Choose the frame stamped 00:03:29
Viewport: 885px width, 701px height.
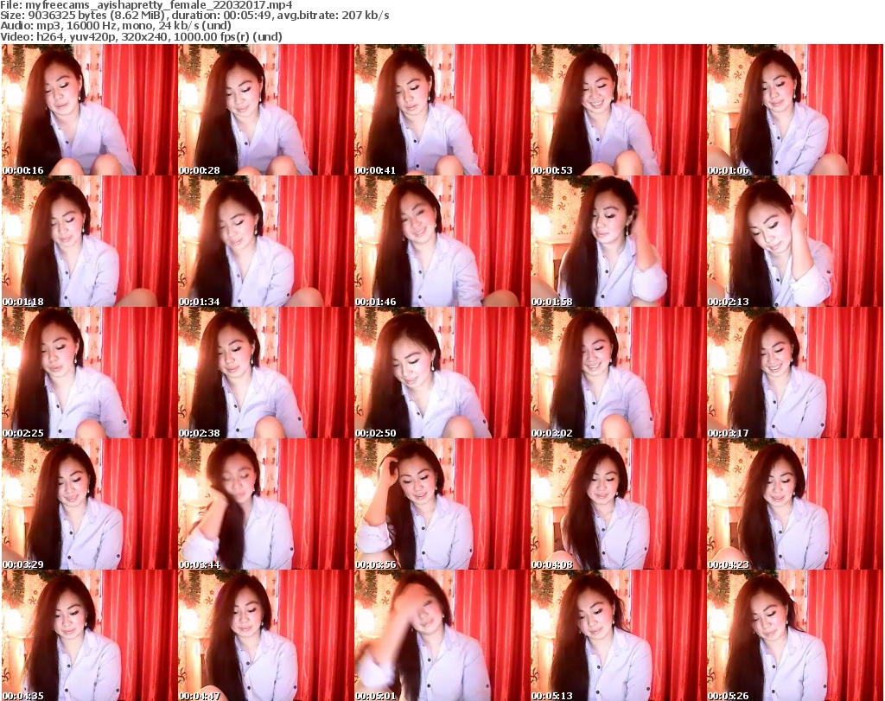[90, 505]
